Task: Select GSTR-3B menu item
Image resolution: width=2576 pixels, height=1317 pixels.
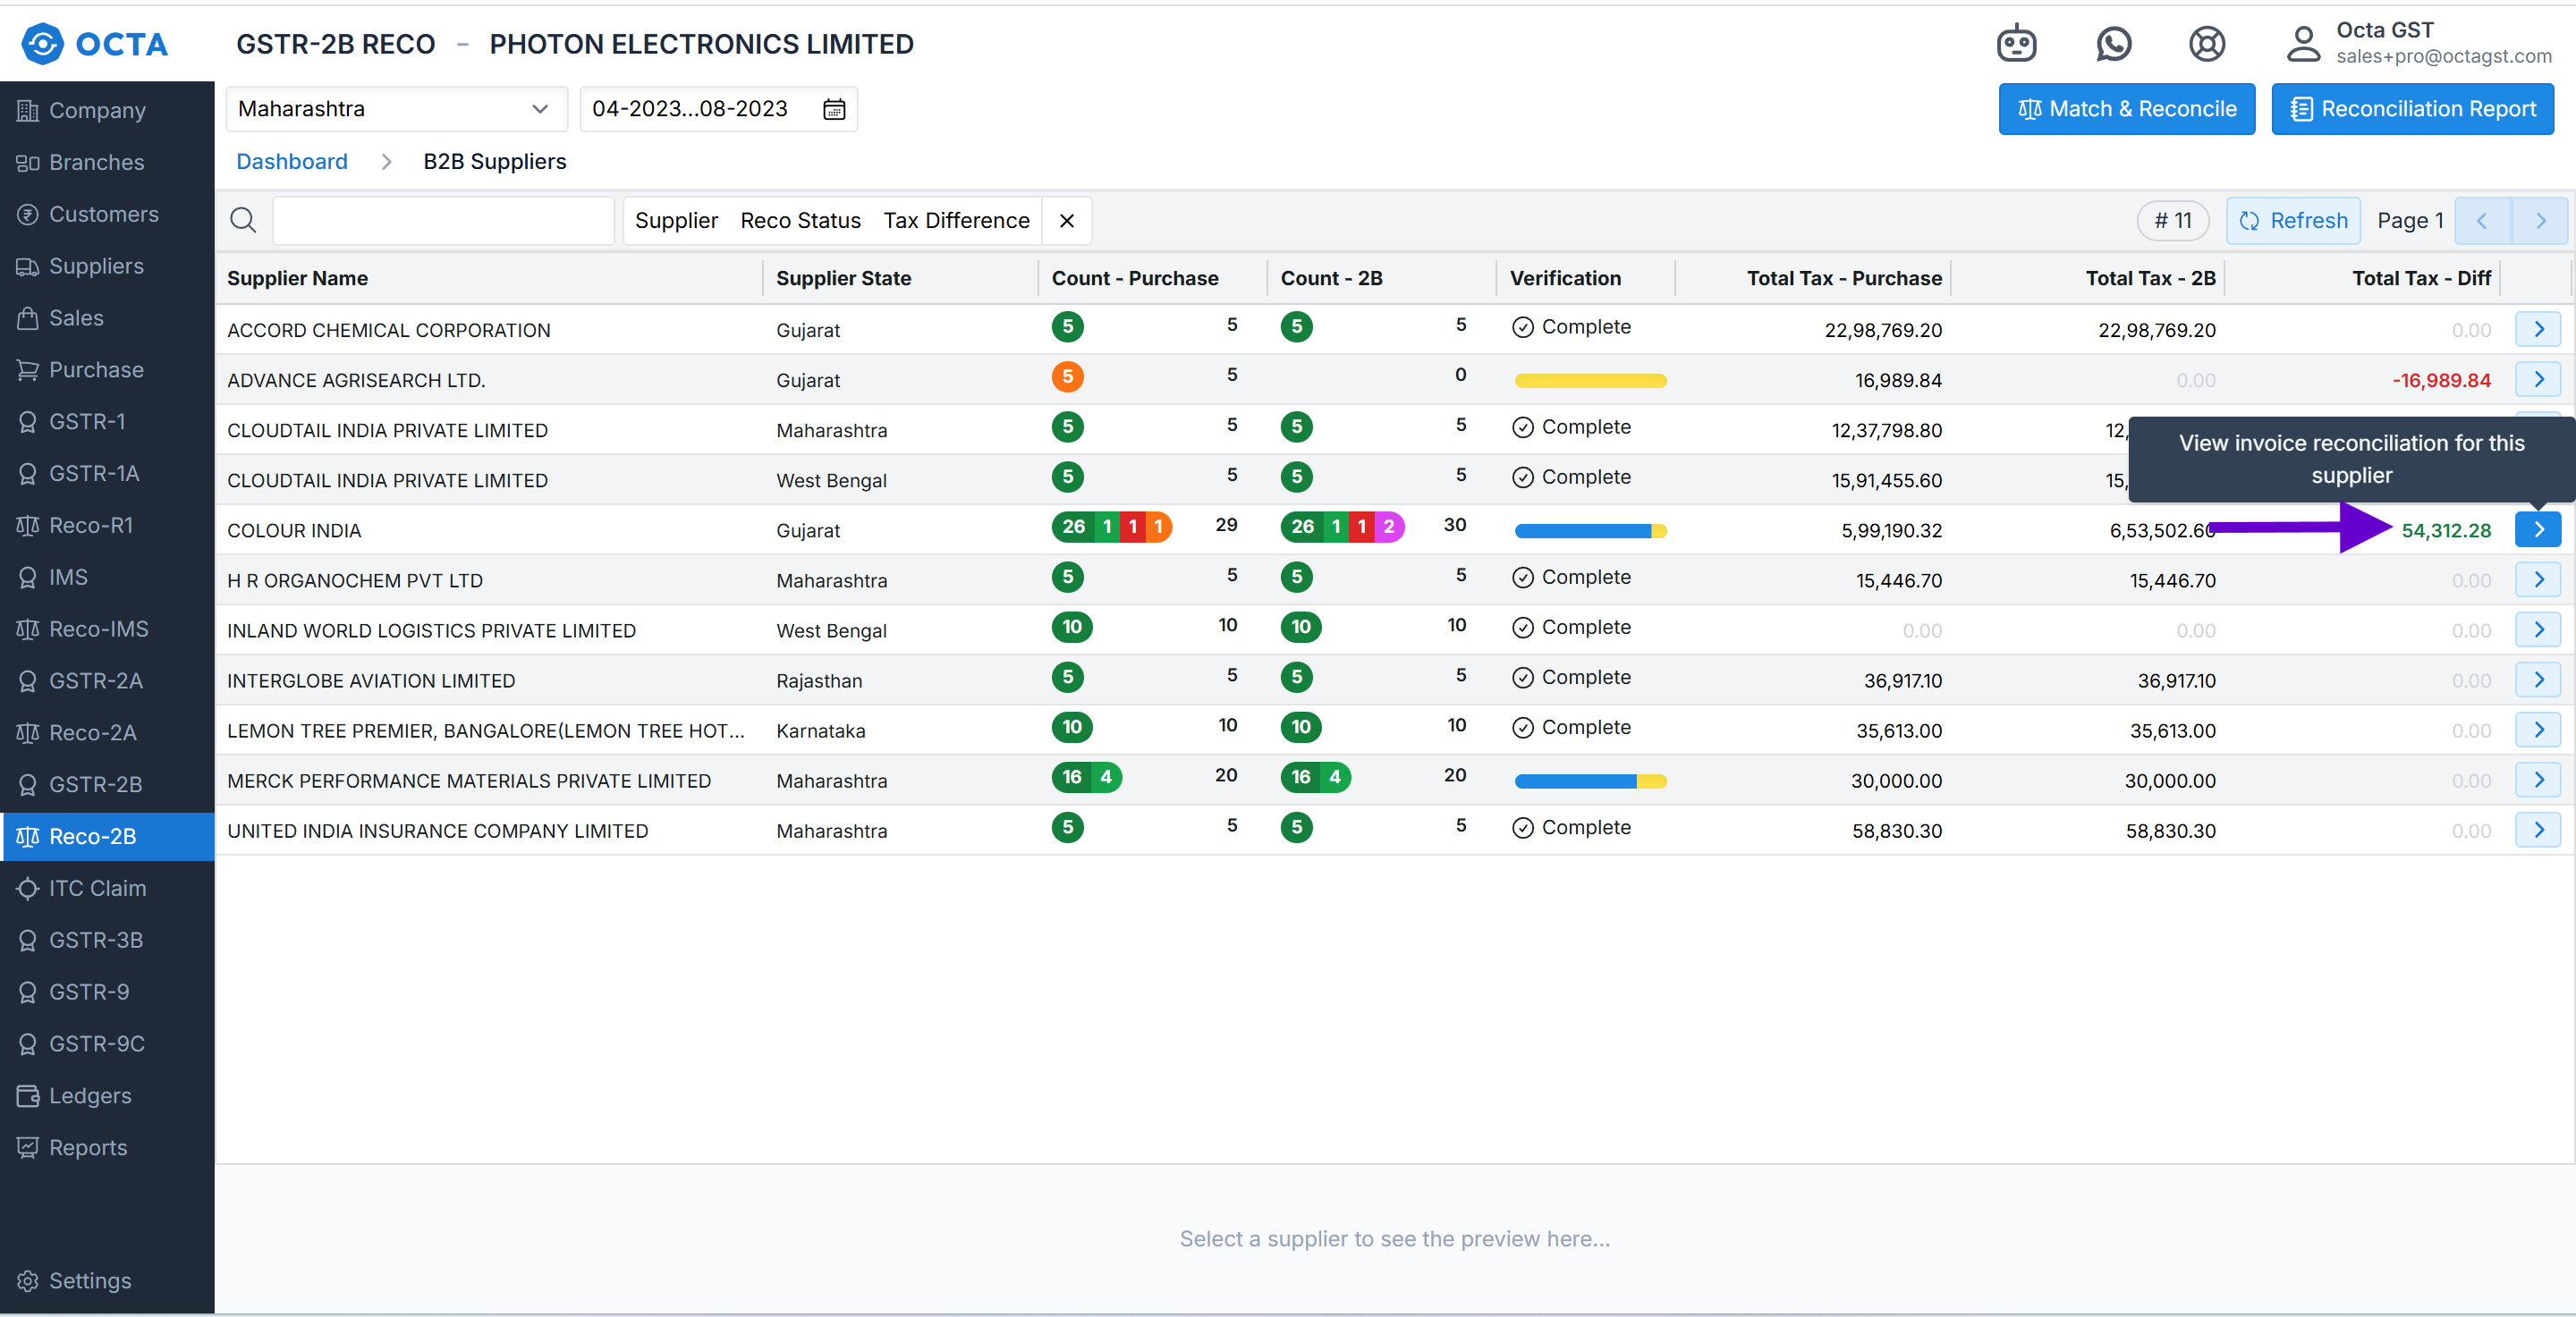Action: tap(95, 940)
